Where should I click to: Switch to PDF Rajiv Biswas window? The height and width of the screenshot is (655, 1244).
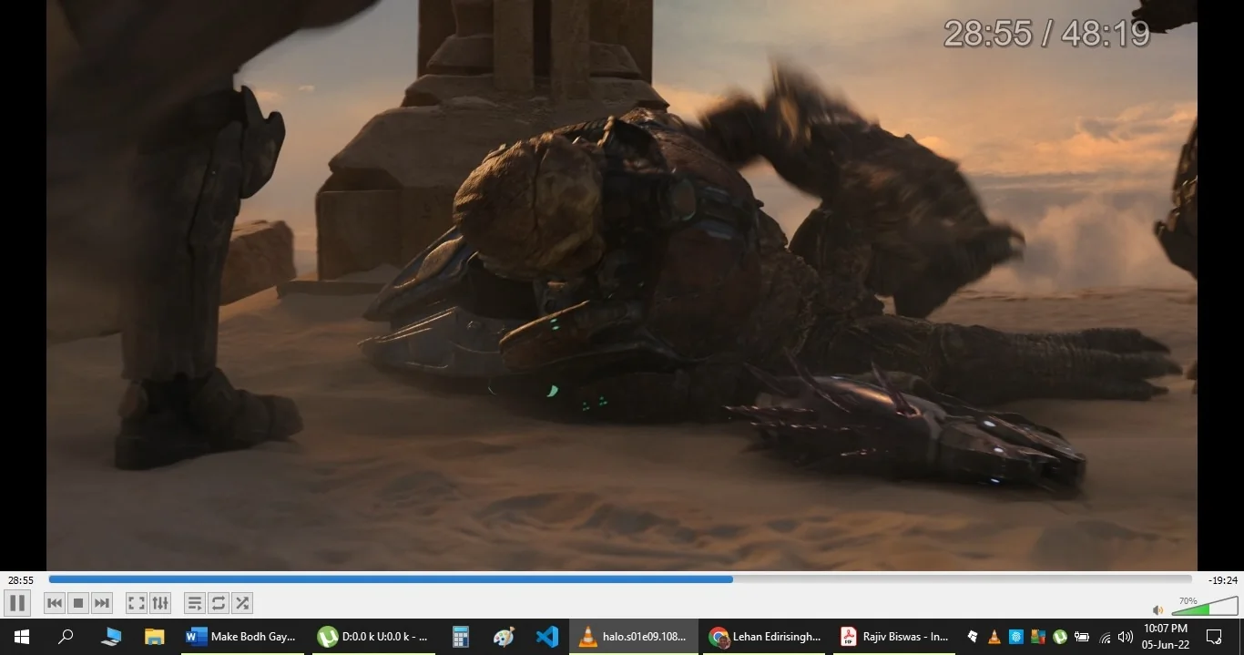(895, 637)
